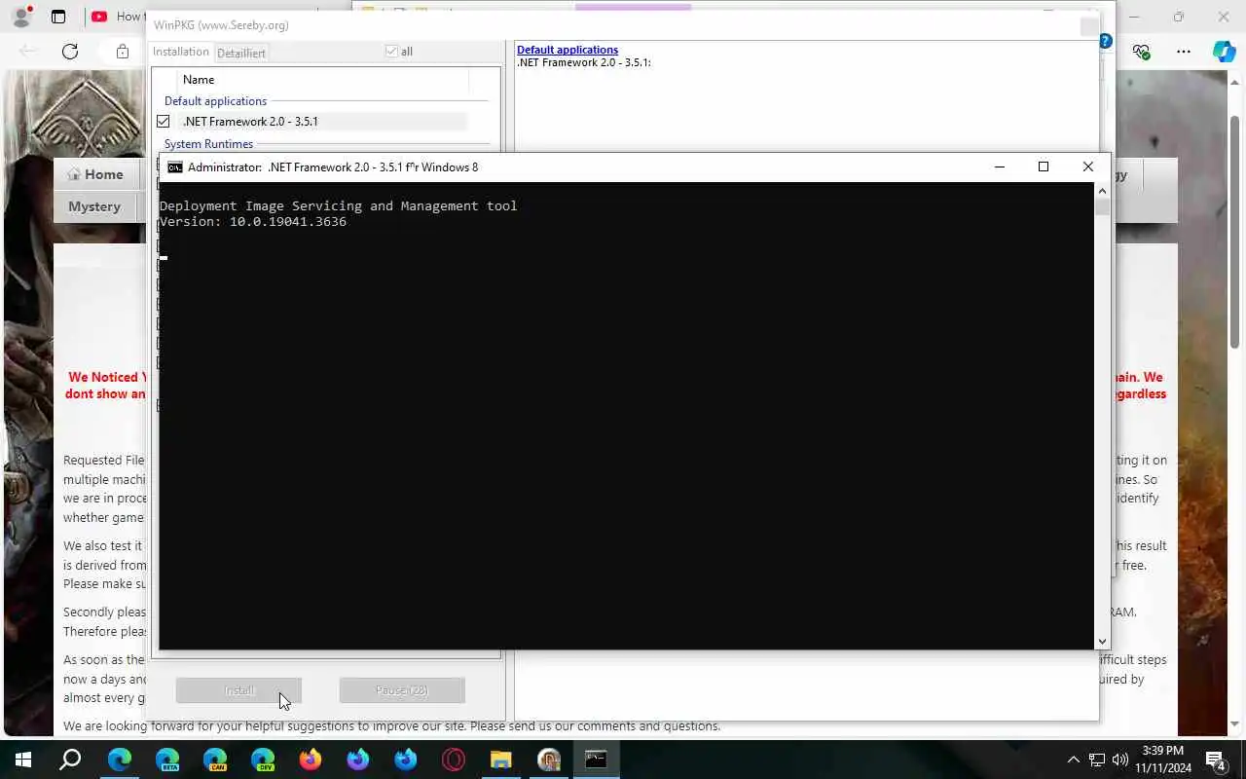Image resolution: width=1246 pixels, height=779 pixels.
Task: Select Default applications group header in list
Action: click(x=215, y=101)
